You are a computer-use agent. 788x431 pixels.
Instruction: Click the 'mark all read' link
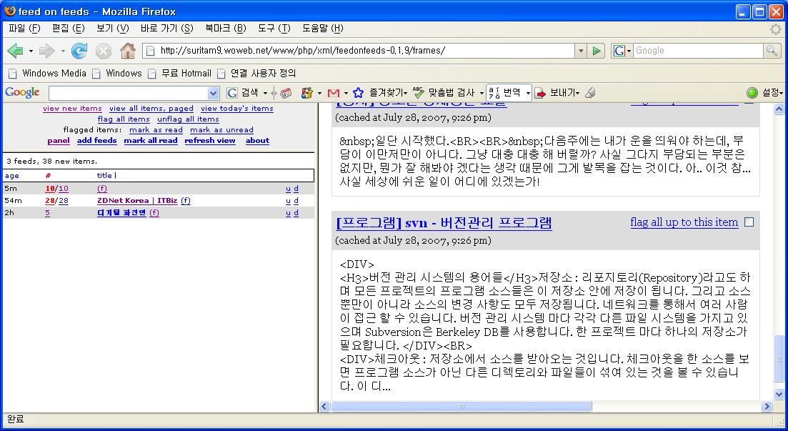pyautogui.click(x=151, y=141)
